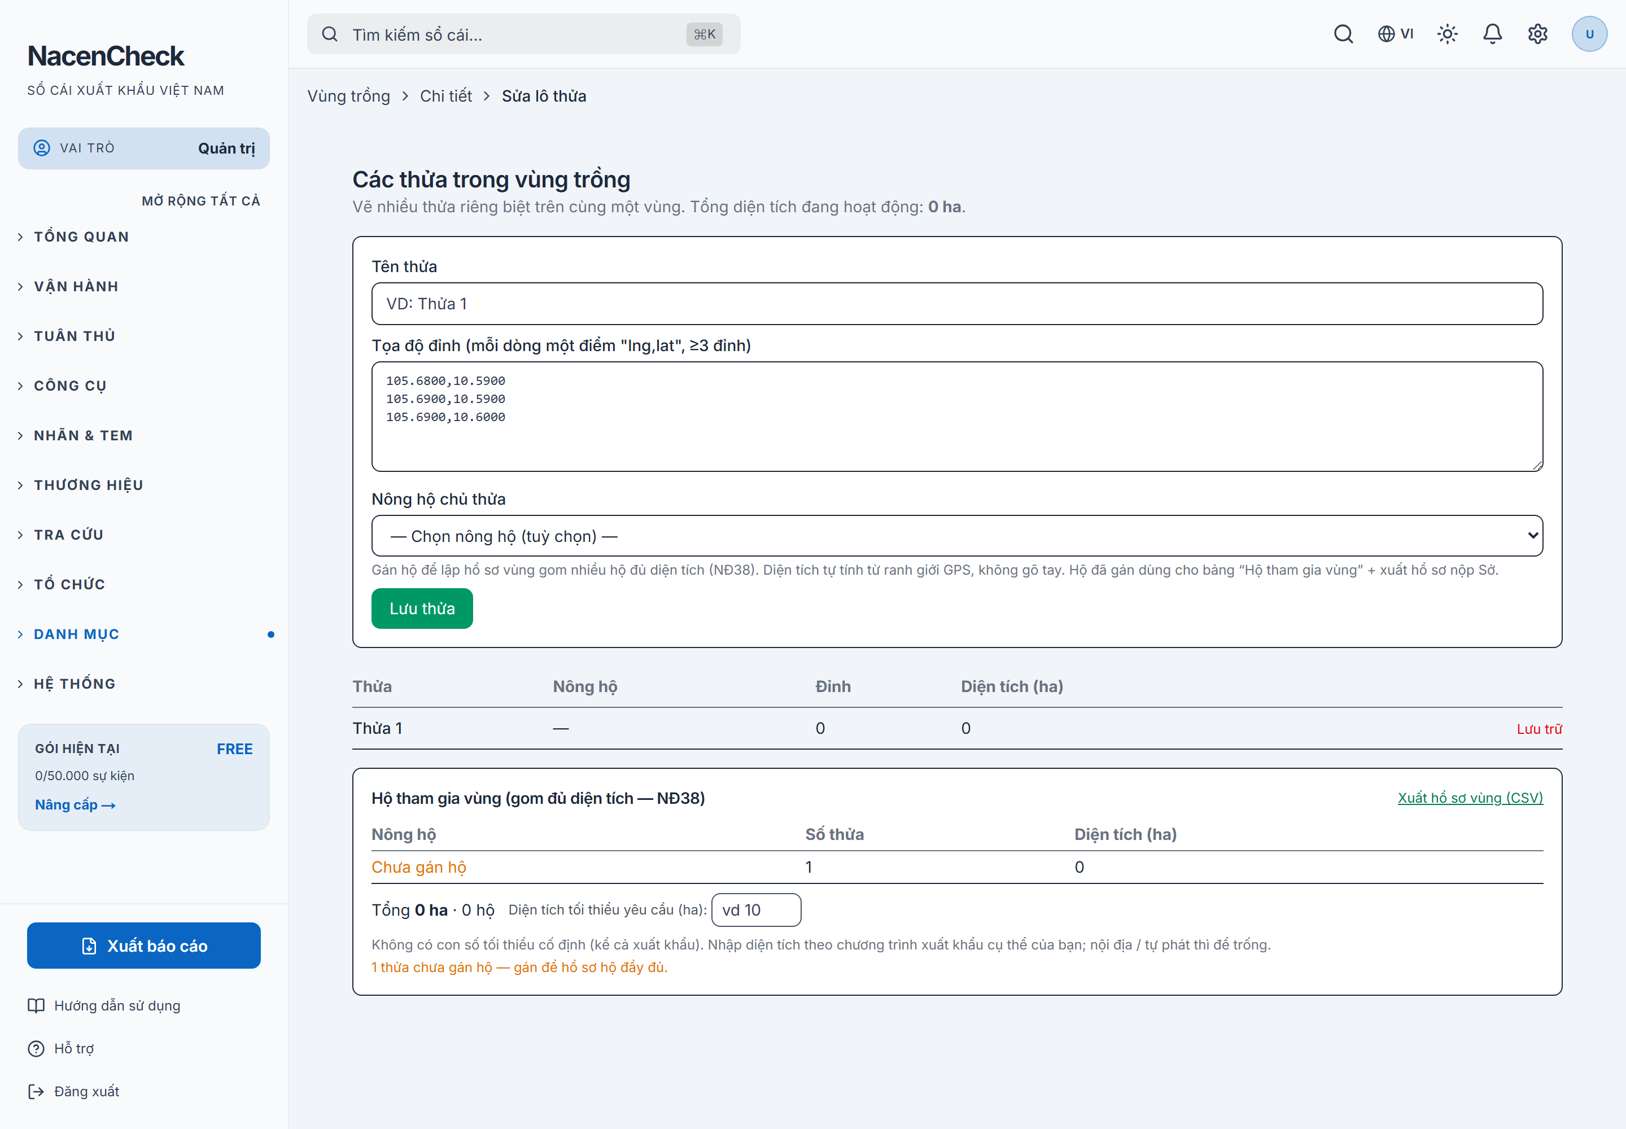Click the search magnifier icon in top bar

click(x=1343, y=34)
